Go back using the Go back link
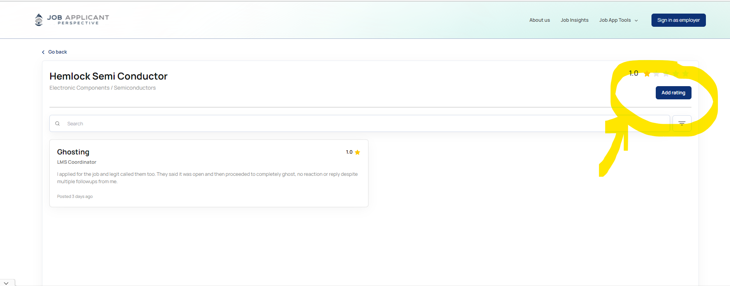Screen dimensions: 730x286 coord(54,52)
